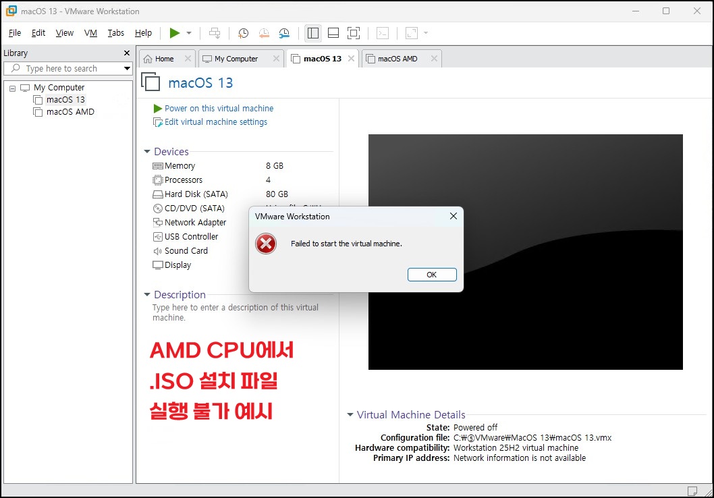Open the Library search filter dropdown arrow
714x498 pixels.
(127, 68)
